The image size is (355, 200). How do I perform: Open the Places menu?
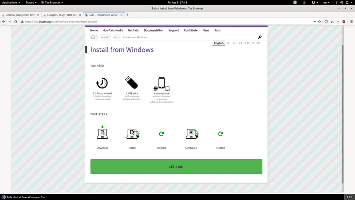pos(31,3)
